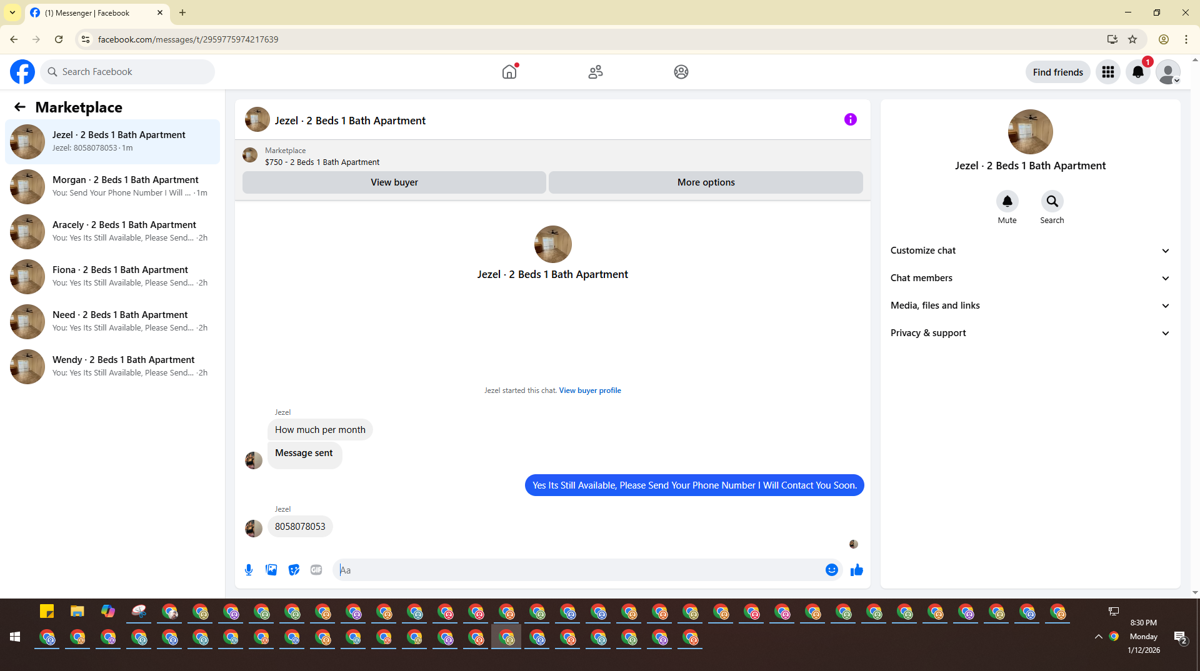Click the View buyer button
The height and width of the screenshot is (671, 1200).
[394, 182]
